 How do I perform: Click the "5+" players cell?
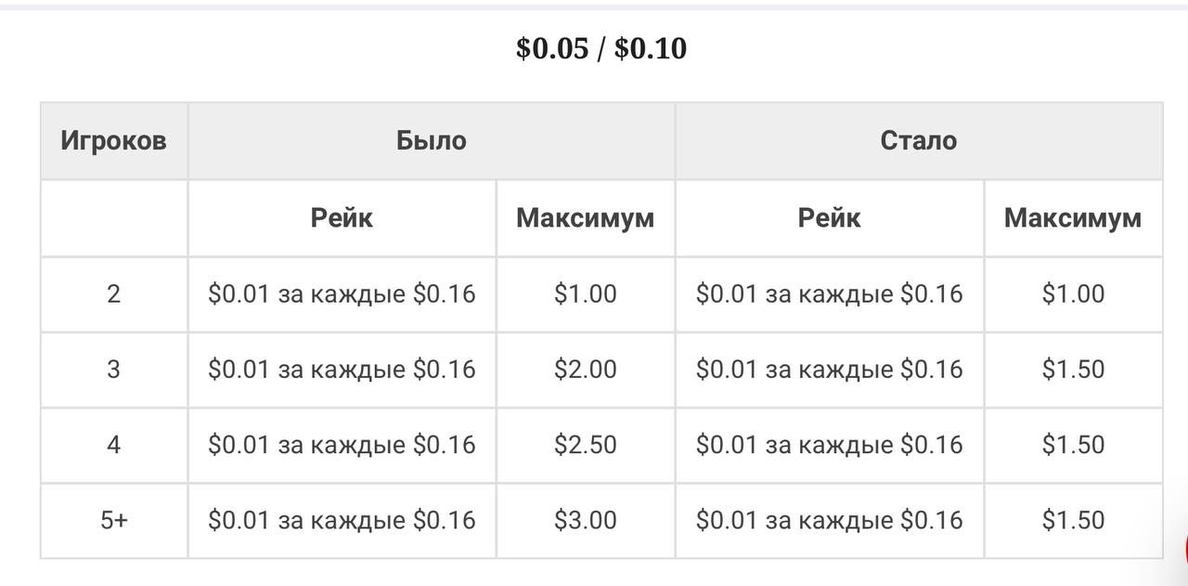[113, 520]
